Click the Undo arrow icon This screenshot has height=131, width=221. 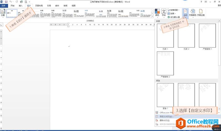pos(11,2)
